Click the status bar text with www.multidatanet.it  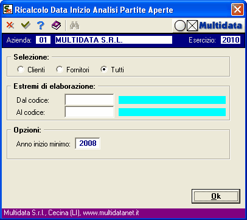71,213
